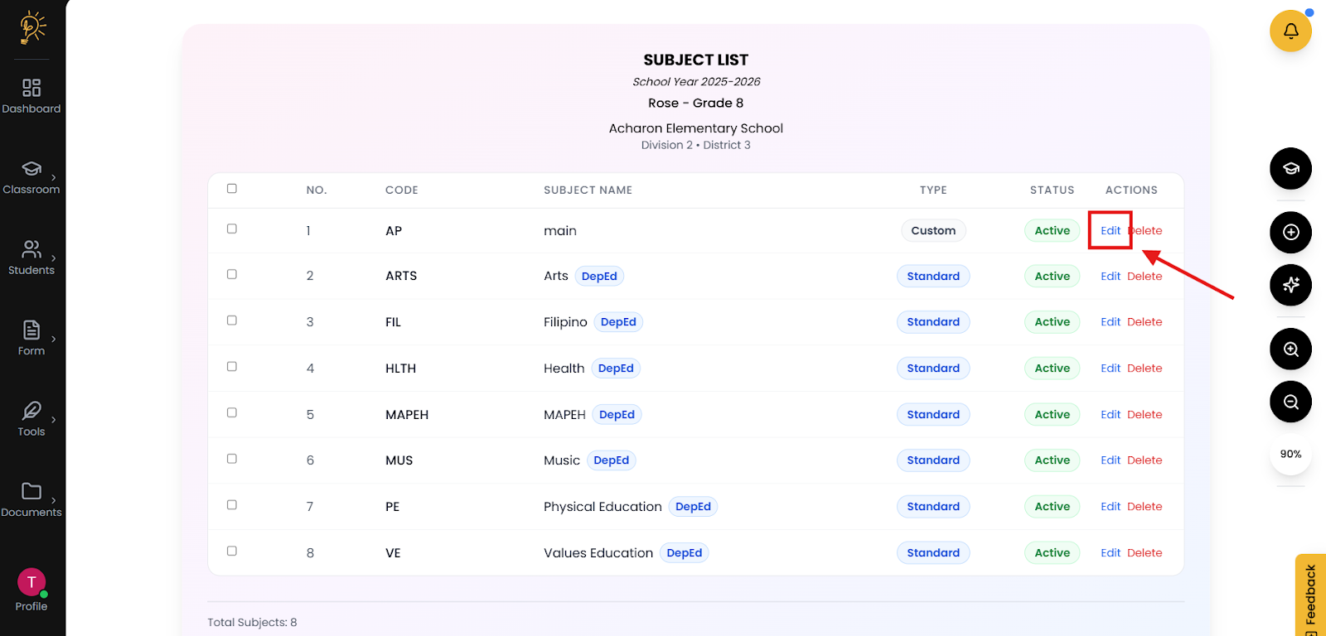Screen dimensions: 1326x636
Task: Open the Feedback side tab
Action: pyautogui.click(x=1310, y=595)
